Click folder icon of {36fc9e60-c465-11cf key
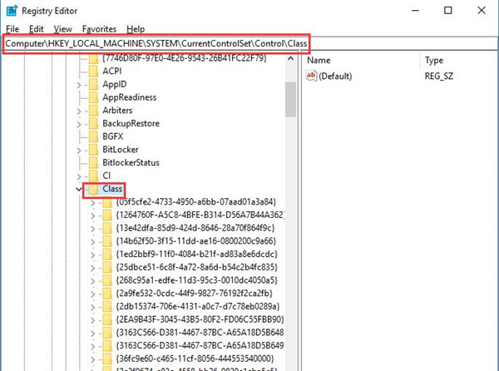 (107, 359)
